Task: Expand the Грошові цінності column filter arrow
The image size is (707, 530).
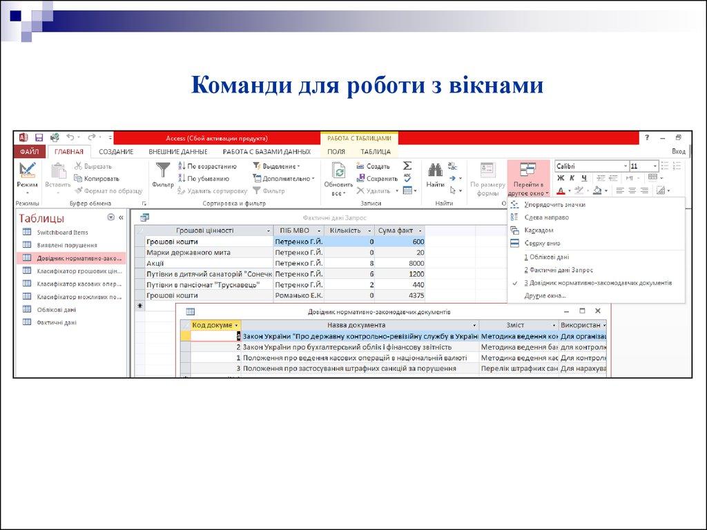Action: pos(268,230)
